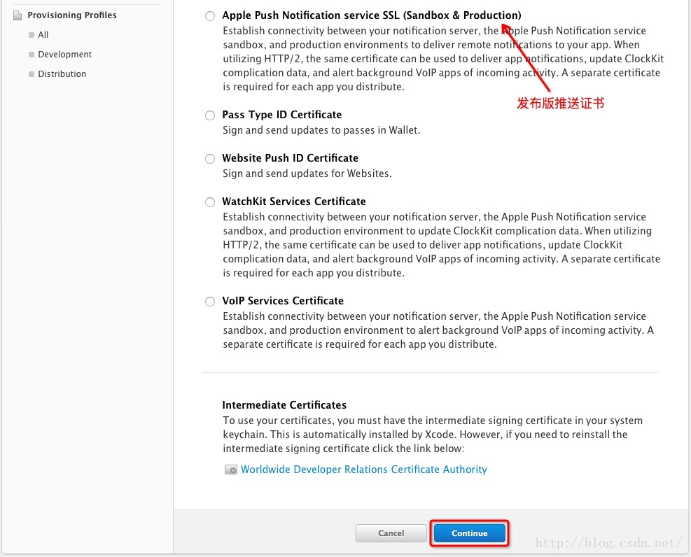Open the Provisioning Profiles section
Screen dimensions: 691x557
[72, 15]
